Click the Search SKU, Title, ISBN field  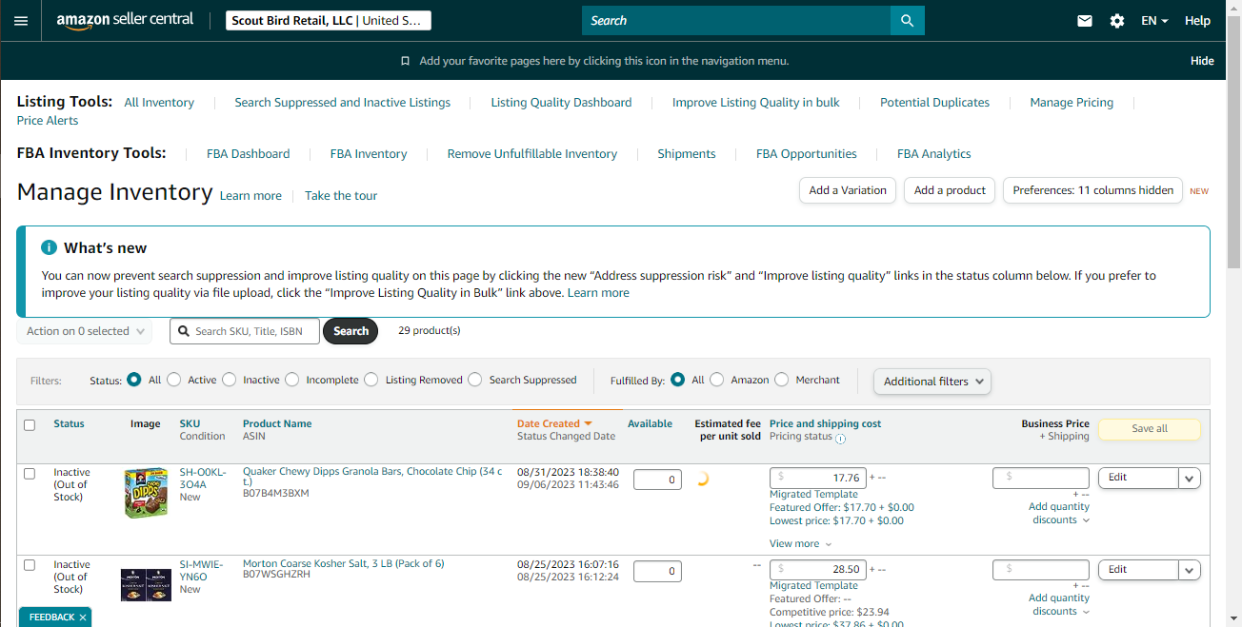click(245, 331)
